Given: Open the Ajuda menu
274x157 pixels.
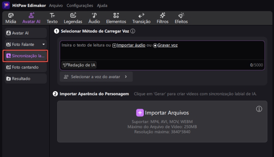Looking at the screenshot, I should tap(102, 5).
